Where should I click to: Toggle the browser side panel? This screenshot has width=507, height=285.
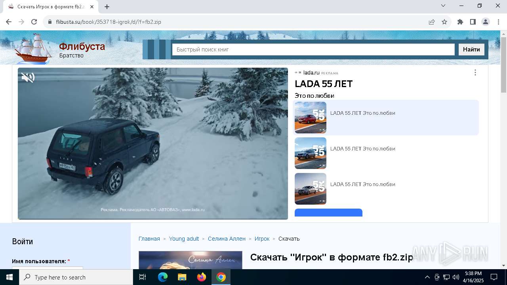473,22
